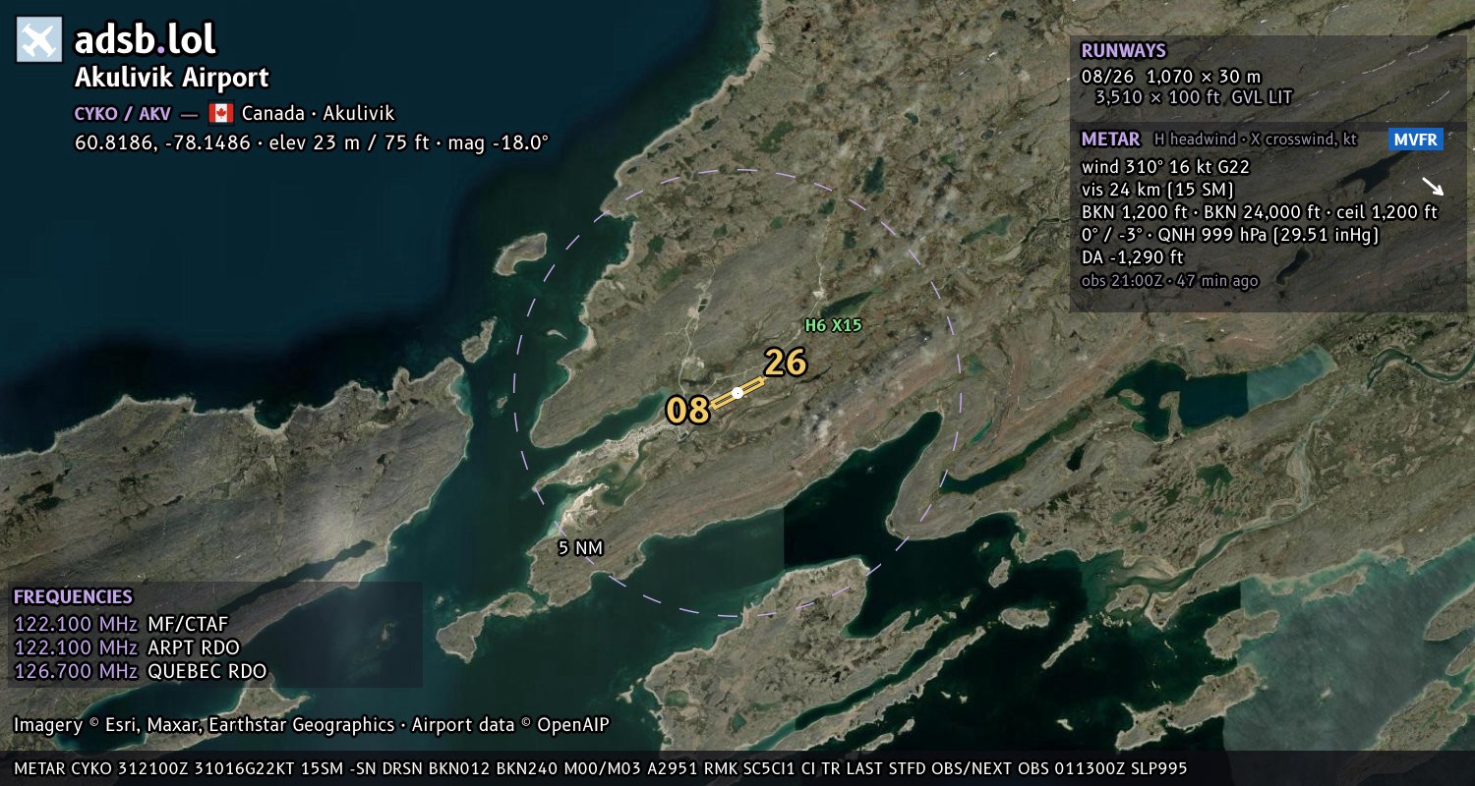Click the CYKO / AKV airport code
This screenshot has height=786, width=1475.
pos(123,113)
